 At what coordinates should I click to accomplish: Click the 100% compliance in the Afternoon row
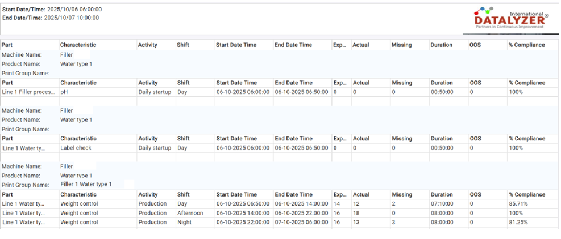point(516,213)
